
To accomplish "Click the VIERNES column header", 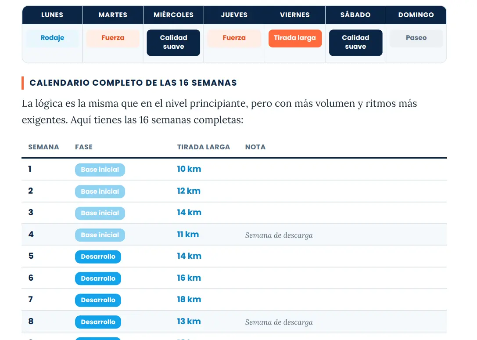I will point(295,14).
